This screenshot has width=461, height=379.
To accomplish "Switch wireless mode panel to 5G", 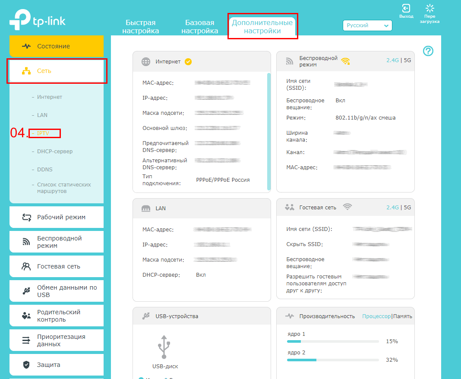I will [407, 60].
